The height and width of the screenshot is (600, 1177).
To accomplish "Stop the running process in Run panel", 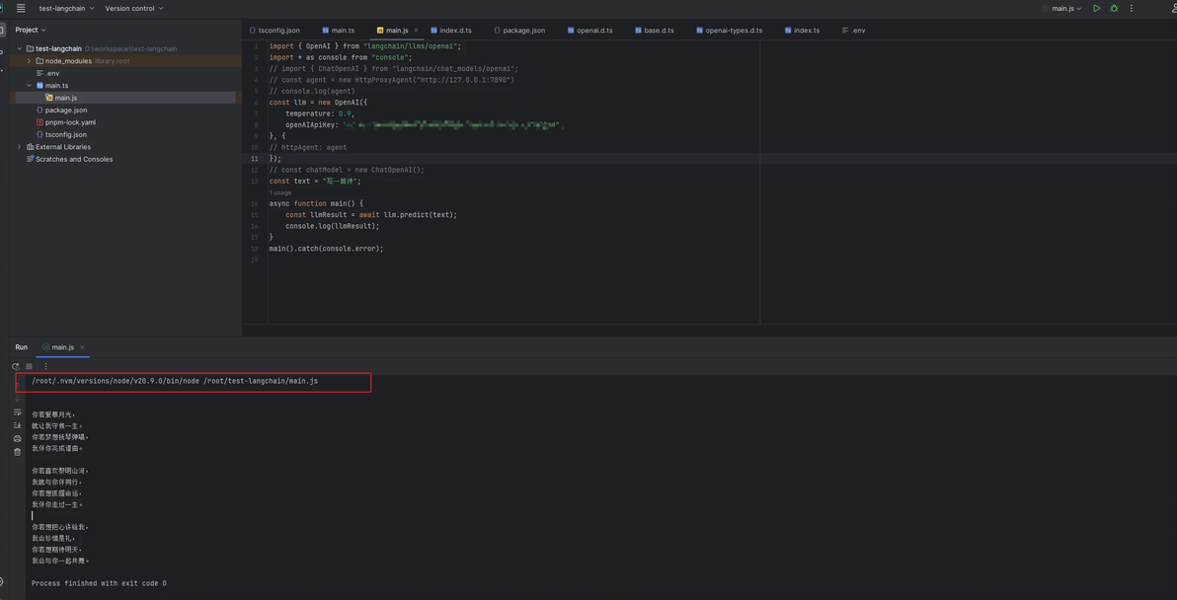I will [x=30, y=366].
